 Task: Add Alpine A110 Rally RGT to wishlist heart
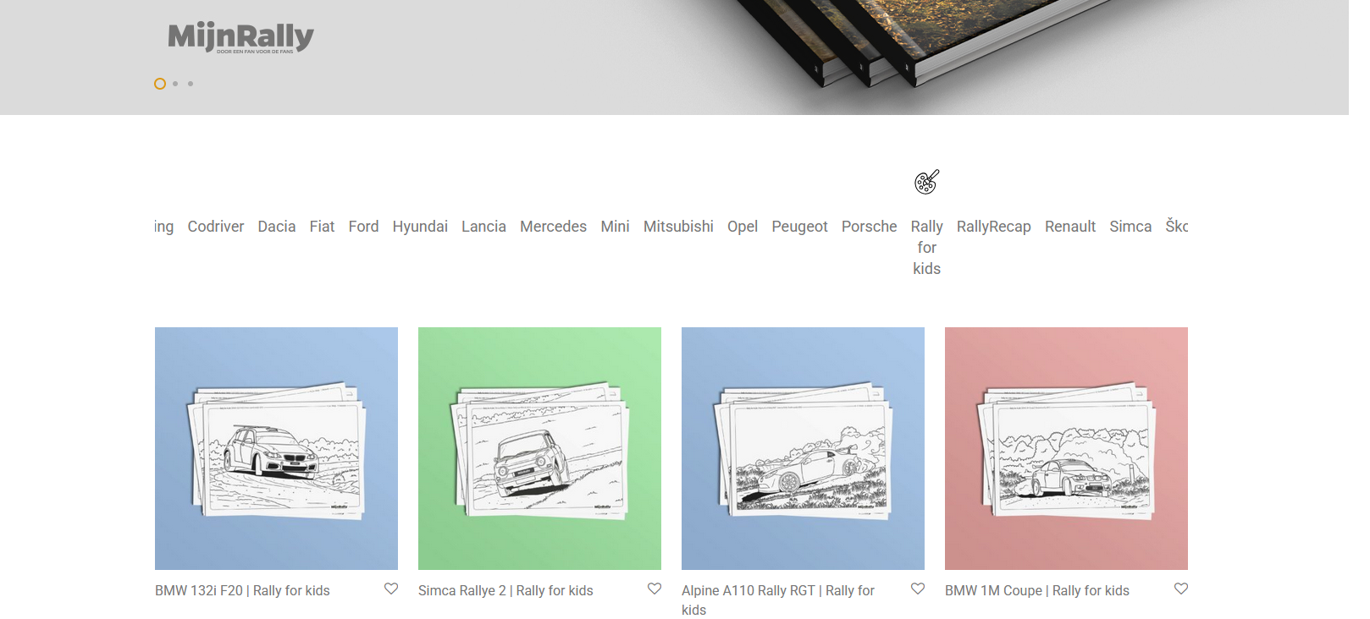click(x=918, y=589)
